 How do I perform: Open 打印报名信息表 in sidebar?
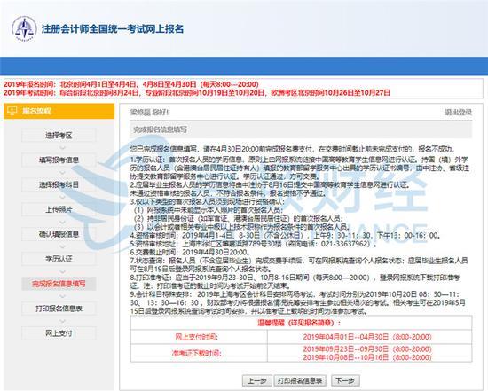[59, 309]
